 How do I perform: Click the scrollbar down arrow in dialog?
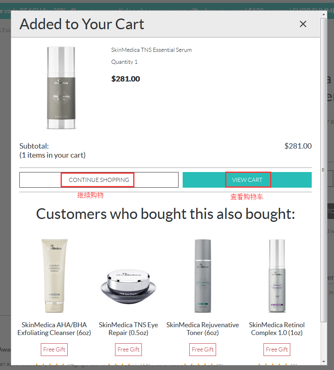323,361
